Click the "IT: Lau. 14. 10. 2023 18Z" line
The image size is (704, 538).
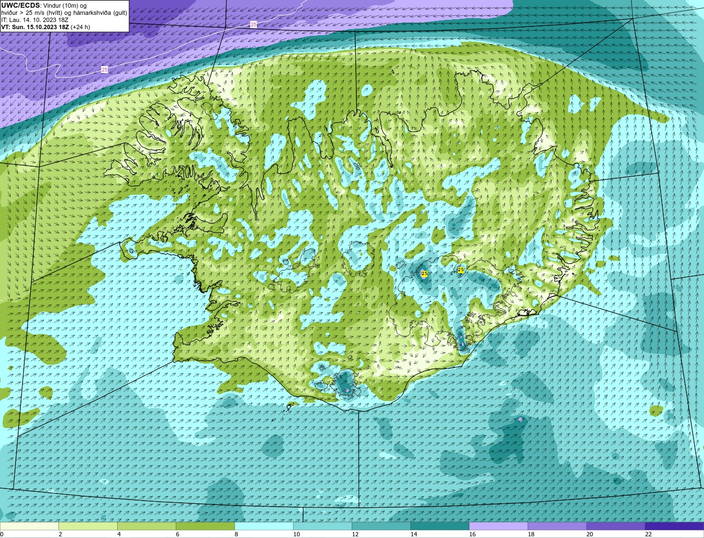tap(35, 20)
